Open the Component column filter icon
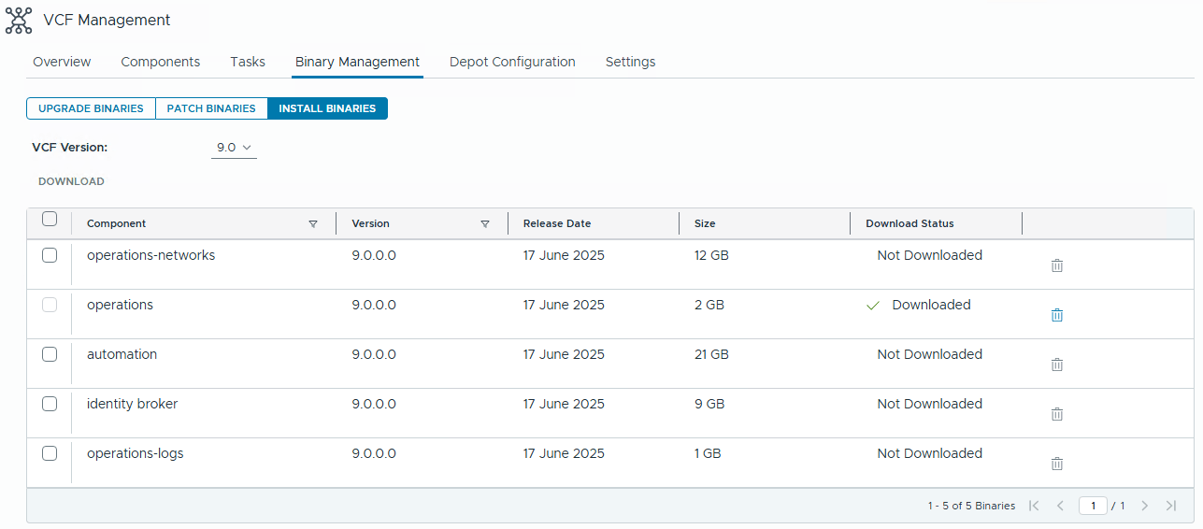Screen dimensions: 1203x529 coord(313,224)
